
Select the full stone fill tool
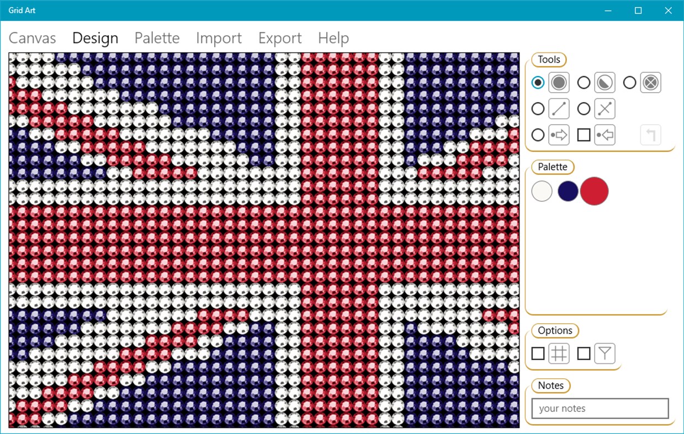click(x=559, y=82)
